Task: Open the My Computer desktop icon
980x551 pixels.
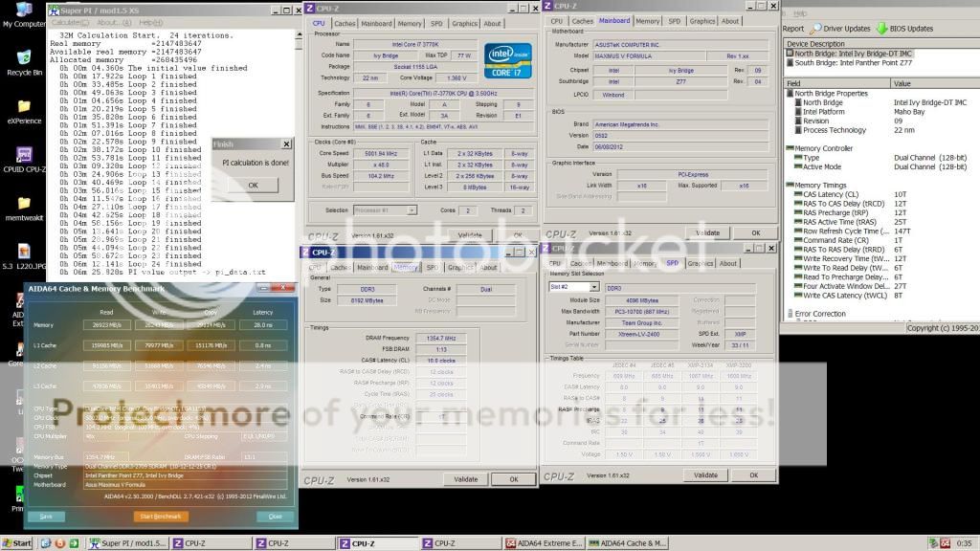Action: pos(24,15)
